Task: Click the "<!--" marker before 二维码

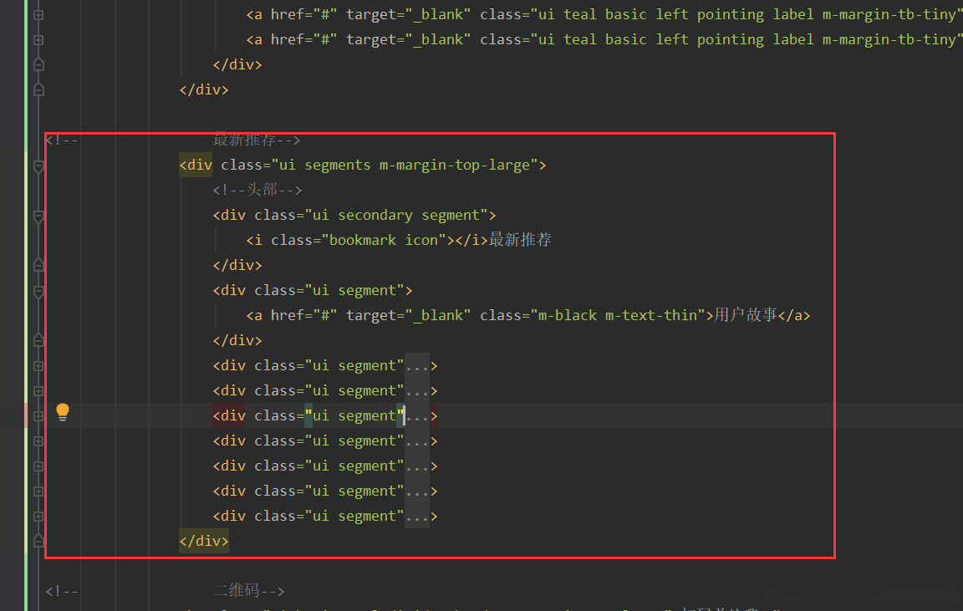Action: pos(62,591)
